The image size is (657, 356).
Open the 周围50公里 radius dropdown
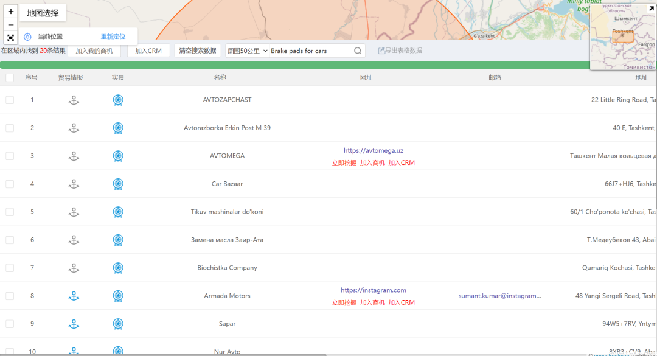click(247, 51)
